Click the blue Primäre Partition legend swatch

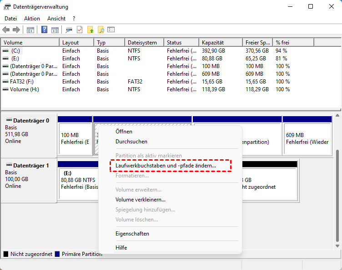57,254
